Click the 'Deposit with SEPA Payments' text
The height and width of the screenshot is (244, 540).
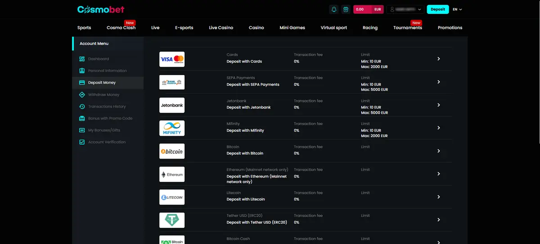[253, 84]
